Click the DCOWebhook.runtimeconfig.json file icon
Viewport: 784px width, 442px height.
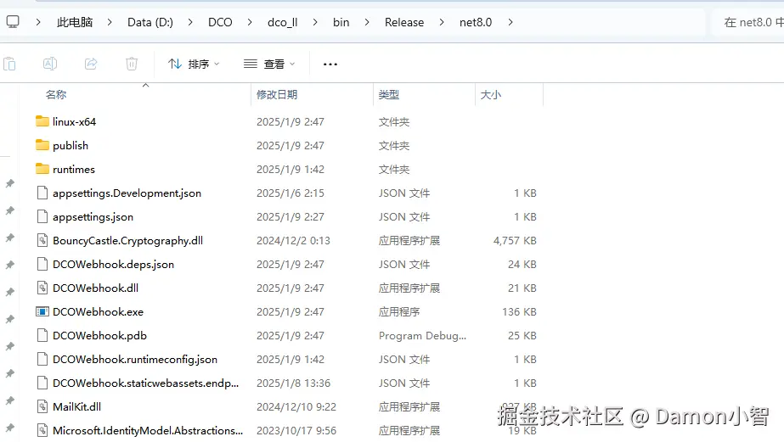coord(42,359)
